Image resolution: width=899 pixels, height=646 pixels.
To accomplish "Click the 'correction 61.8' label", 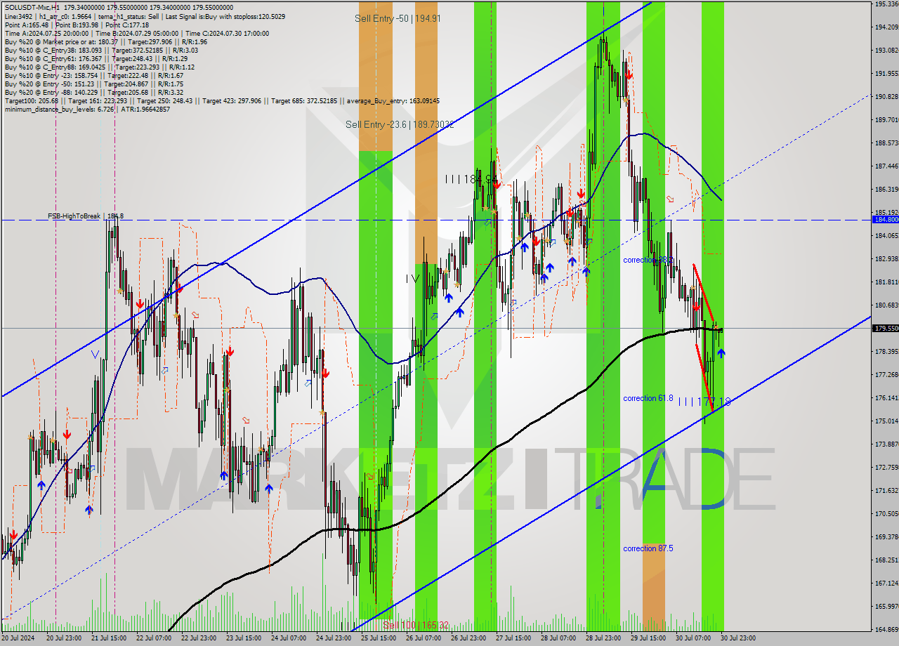I will (x=648, y=398).
